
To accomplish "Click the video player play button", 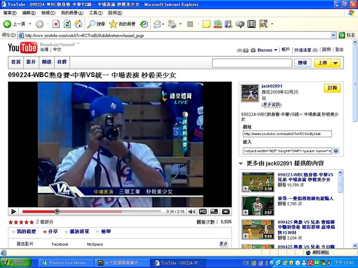I will pos(13,212).
